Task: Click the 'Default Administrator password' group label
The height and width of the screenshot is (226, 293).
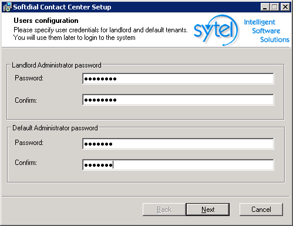Action: [x=55, y=128]
